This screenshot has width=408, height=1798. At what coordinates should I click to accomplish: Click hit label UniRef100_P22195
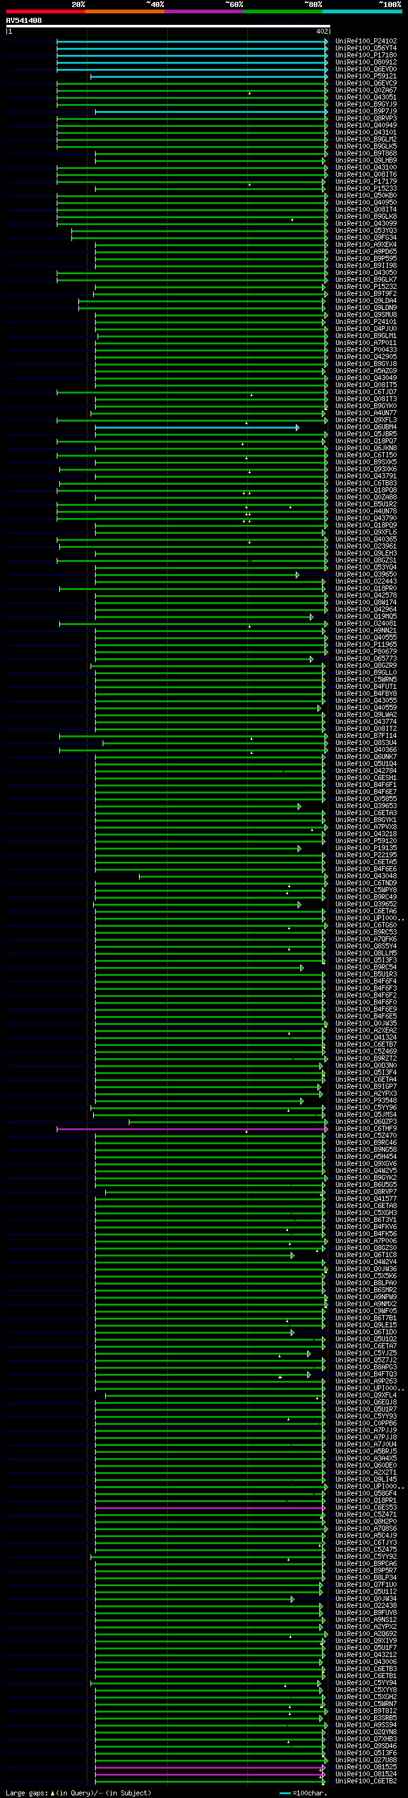366,855
